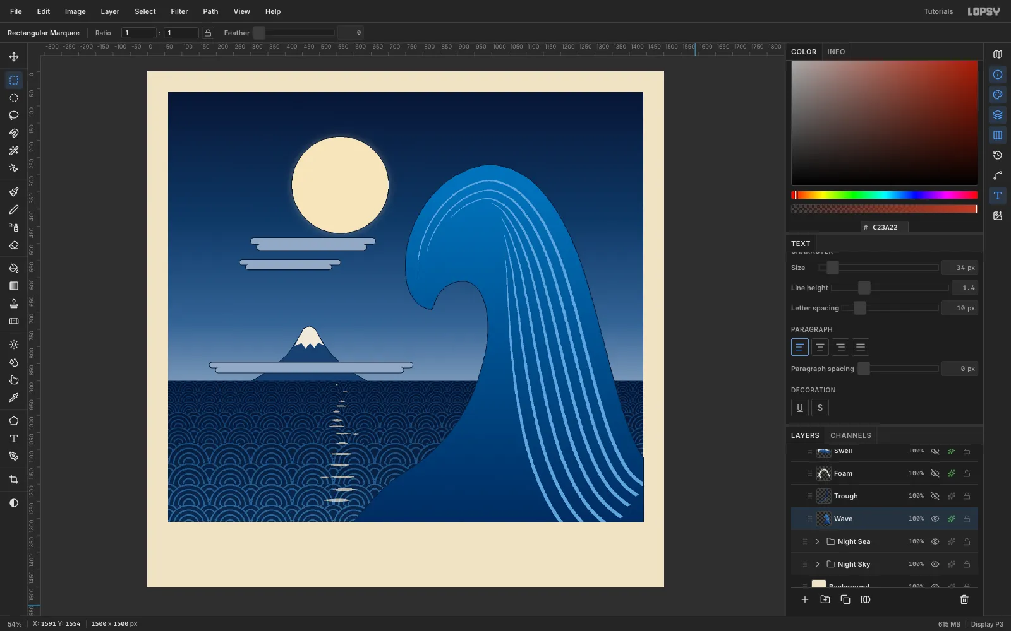Show the hidden Trough layer
The height and width of the screenshot is (631, 1011).
point(935,496)
